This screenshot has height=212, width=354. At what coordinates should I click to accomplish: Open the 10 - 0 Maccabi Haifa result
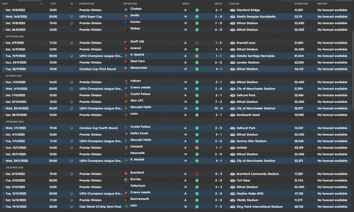tap(218, 108)
